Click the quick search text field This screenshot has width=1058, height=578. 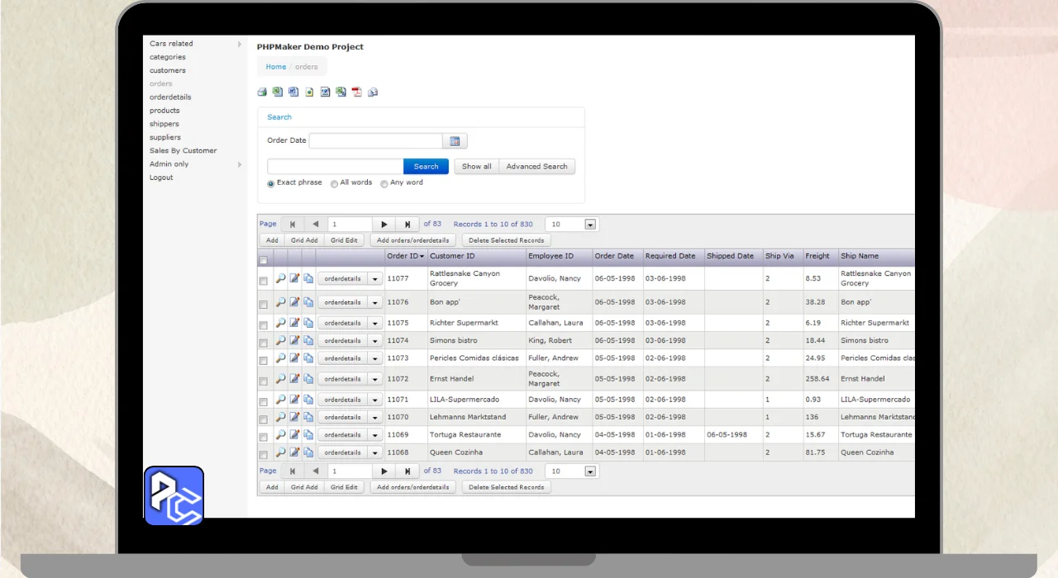pyautogui.click(x=335, y=167)
